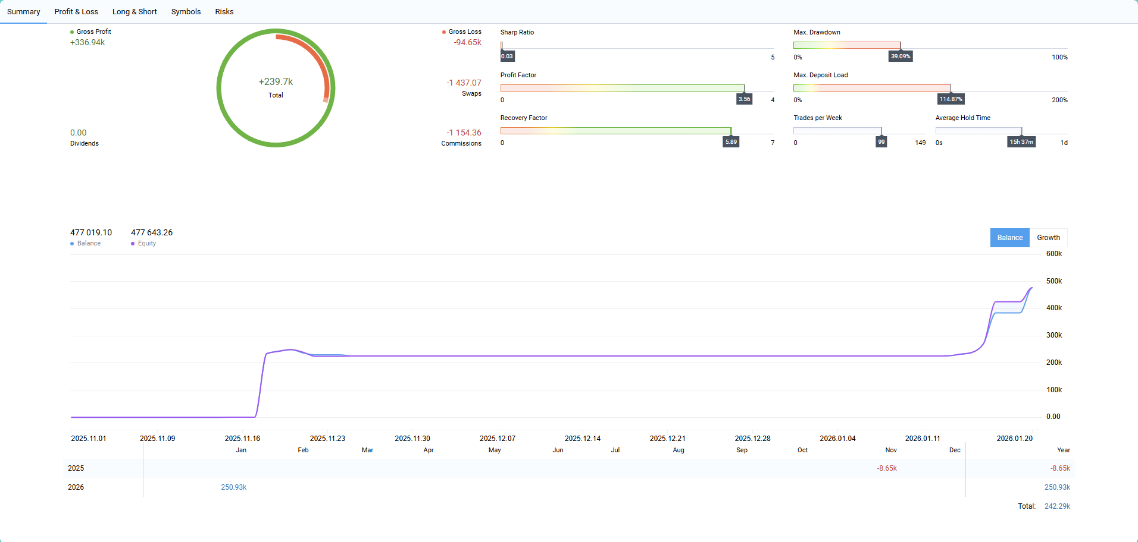
Task: Click the Recovery Factor 5.89 marker
Action: [x=731, y=142]
